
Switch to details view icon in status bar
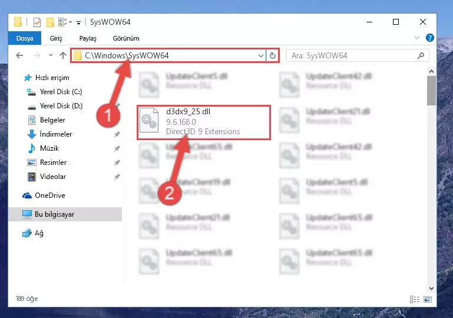[415, 299]
